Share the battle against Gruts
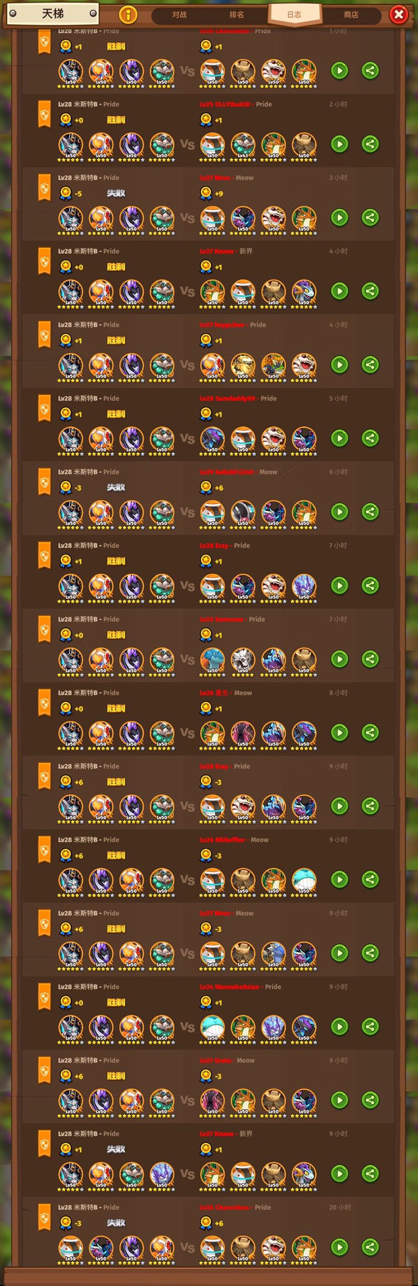The height and width of the screenshot is (1286, 418). click(x=370, y=1100)
